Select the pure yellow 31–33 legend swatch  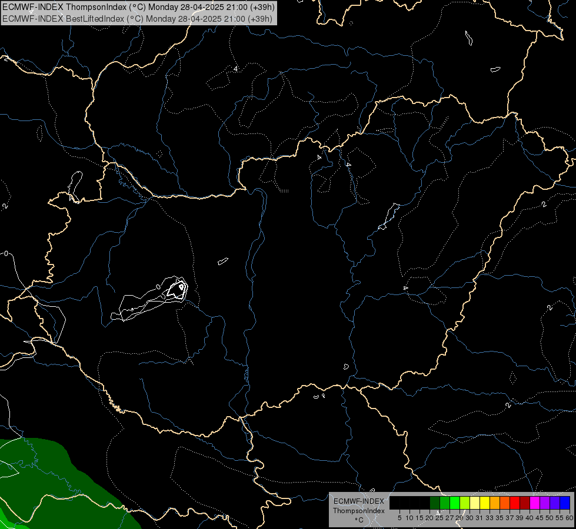tap(485, 503)
